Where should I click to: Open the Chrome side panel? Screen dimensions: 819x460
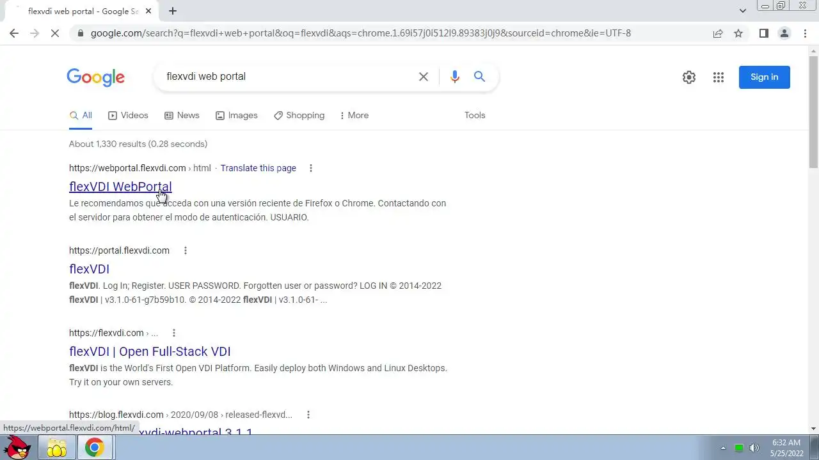pyautogui.click(x=763, y=33)
